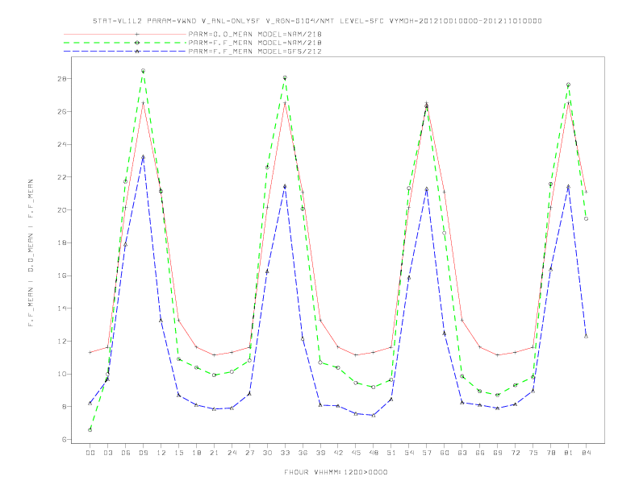This screenshot has width=639, height=493.
Task: Click the blue triangle data point at hour 84
Action: tap(586, 337)
